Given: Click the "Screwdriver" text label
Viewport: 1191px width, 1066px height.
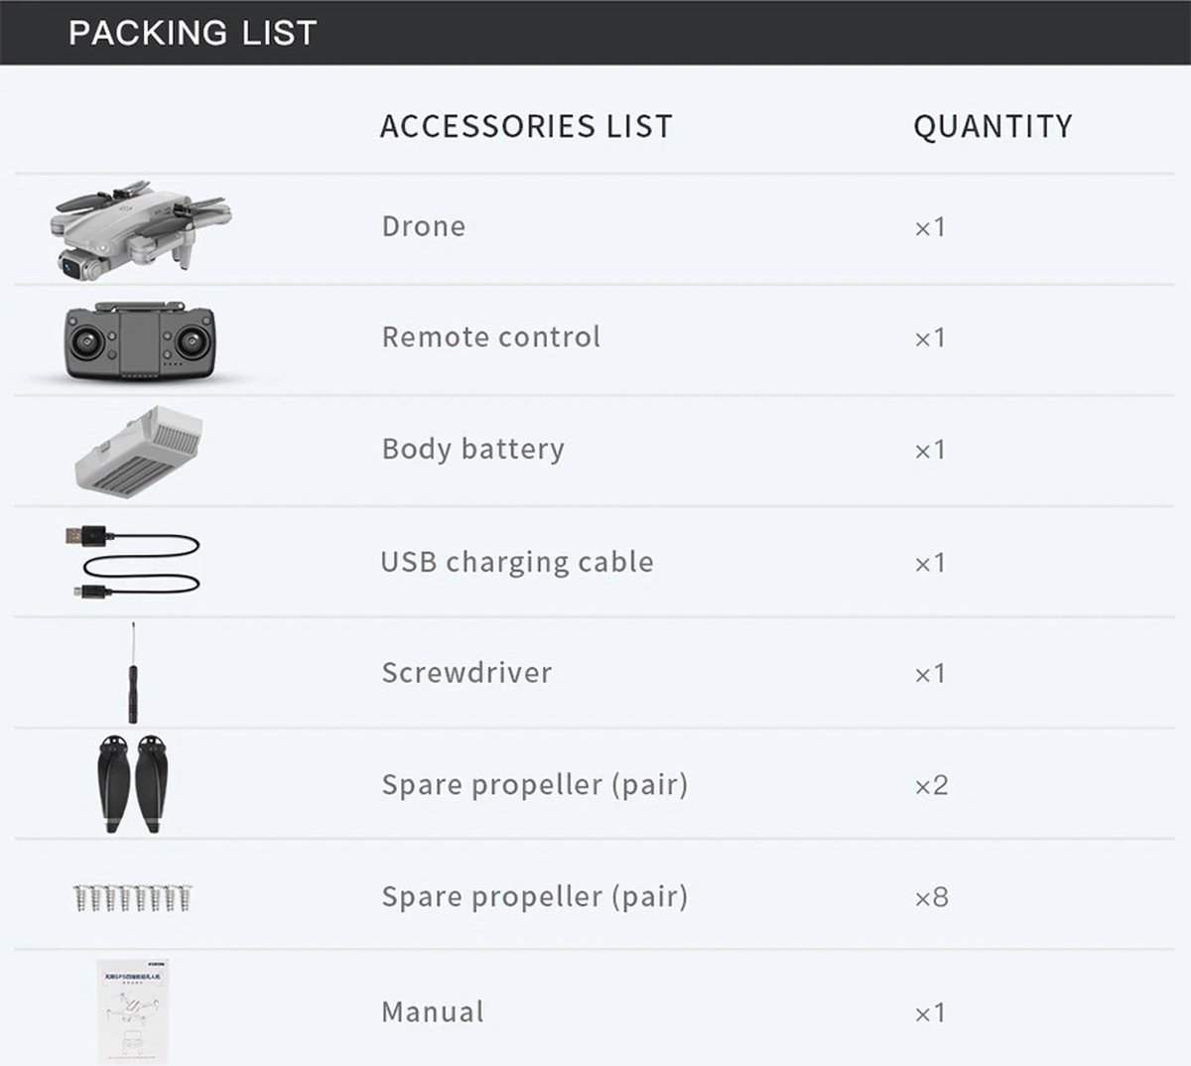Looking at the screenshot, I should click(x=466, y=673).
